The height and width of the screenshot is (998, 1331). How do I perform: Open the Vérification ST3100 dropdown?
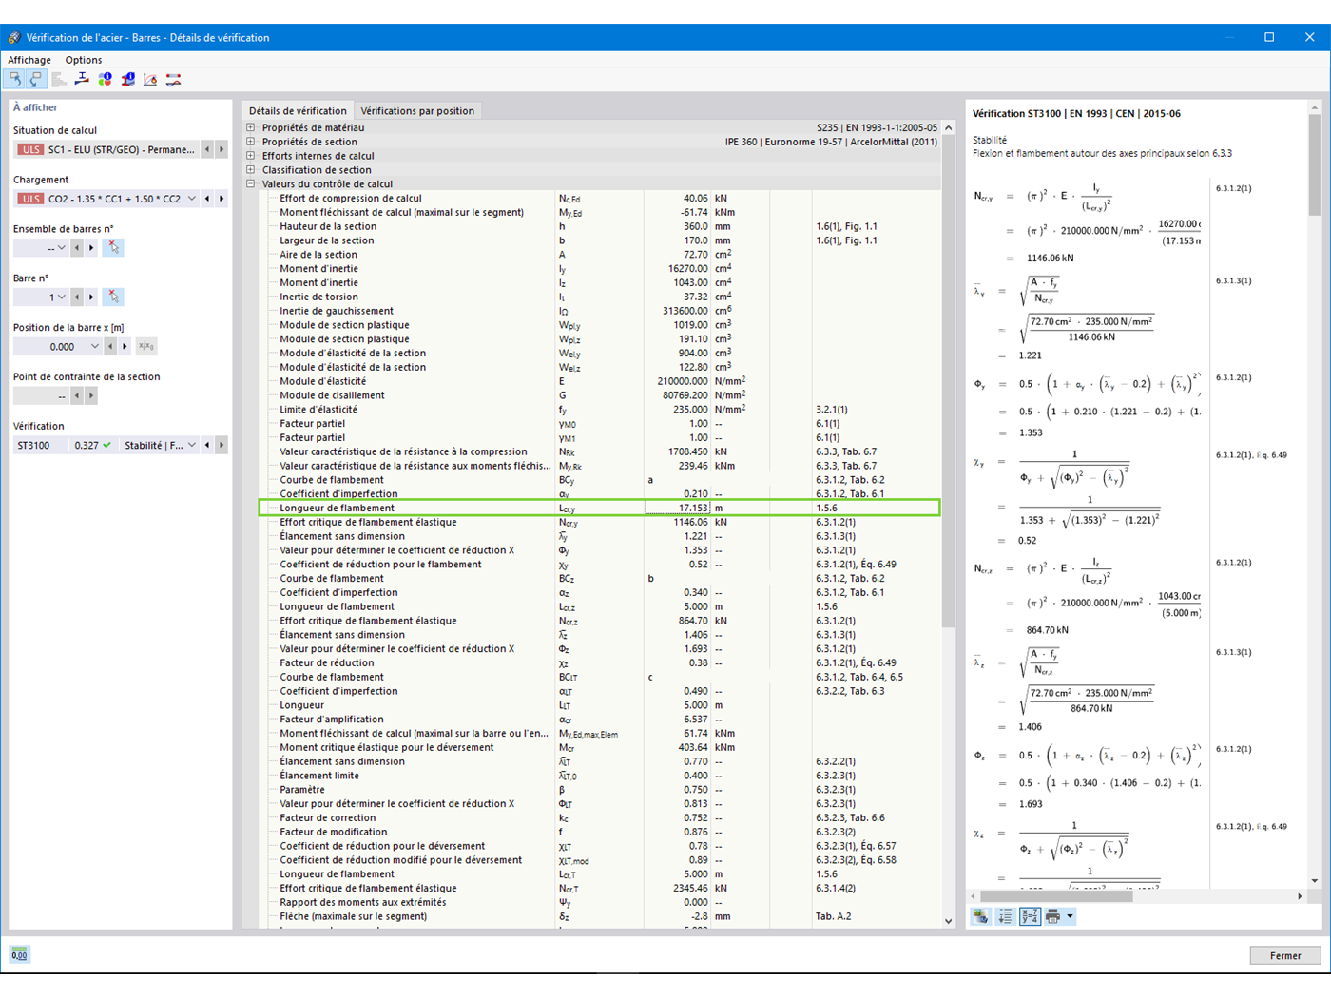click(192, 446)
